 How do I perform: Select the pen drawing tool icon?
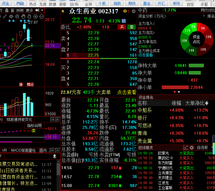[5, 16]
